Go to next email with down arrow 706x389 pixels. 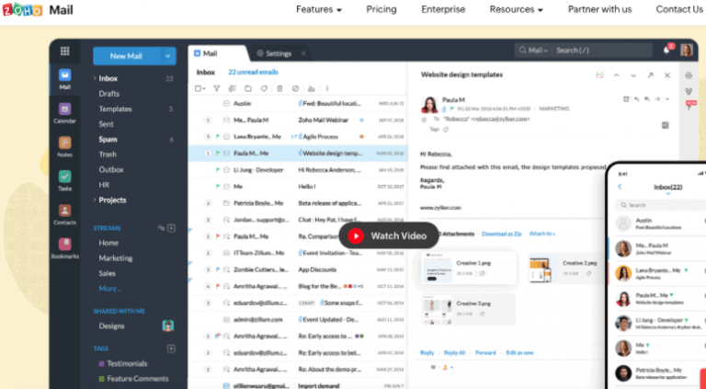pos(633,75)
